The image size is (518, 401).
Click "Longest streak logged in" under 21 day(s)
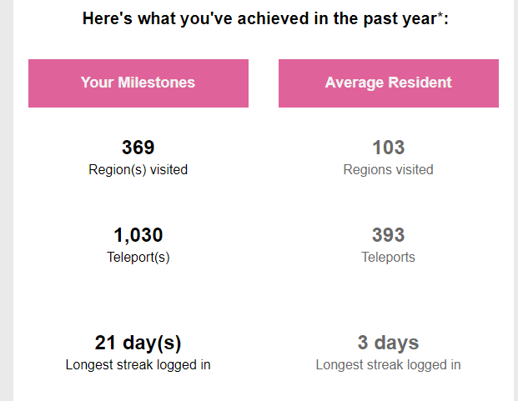coord(138,364)
